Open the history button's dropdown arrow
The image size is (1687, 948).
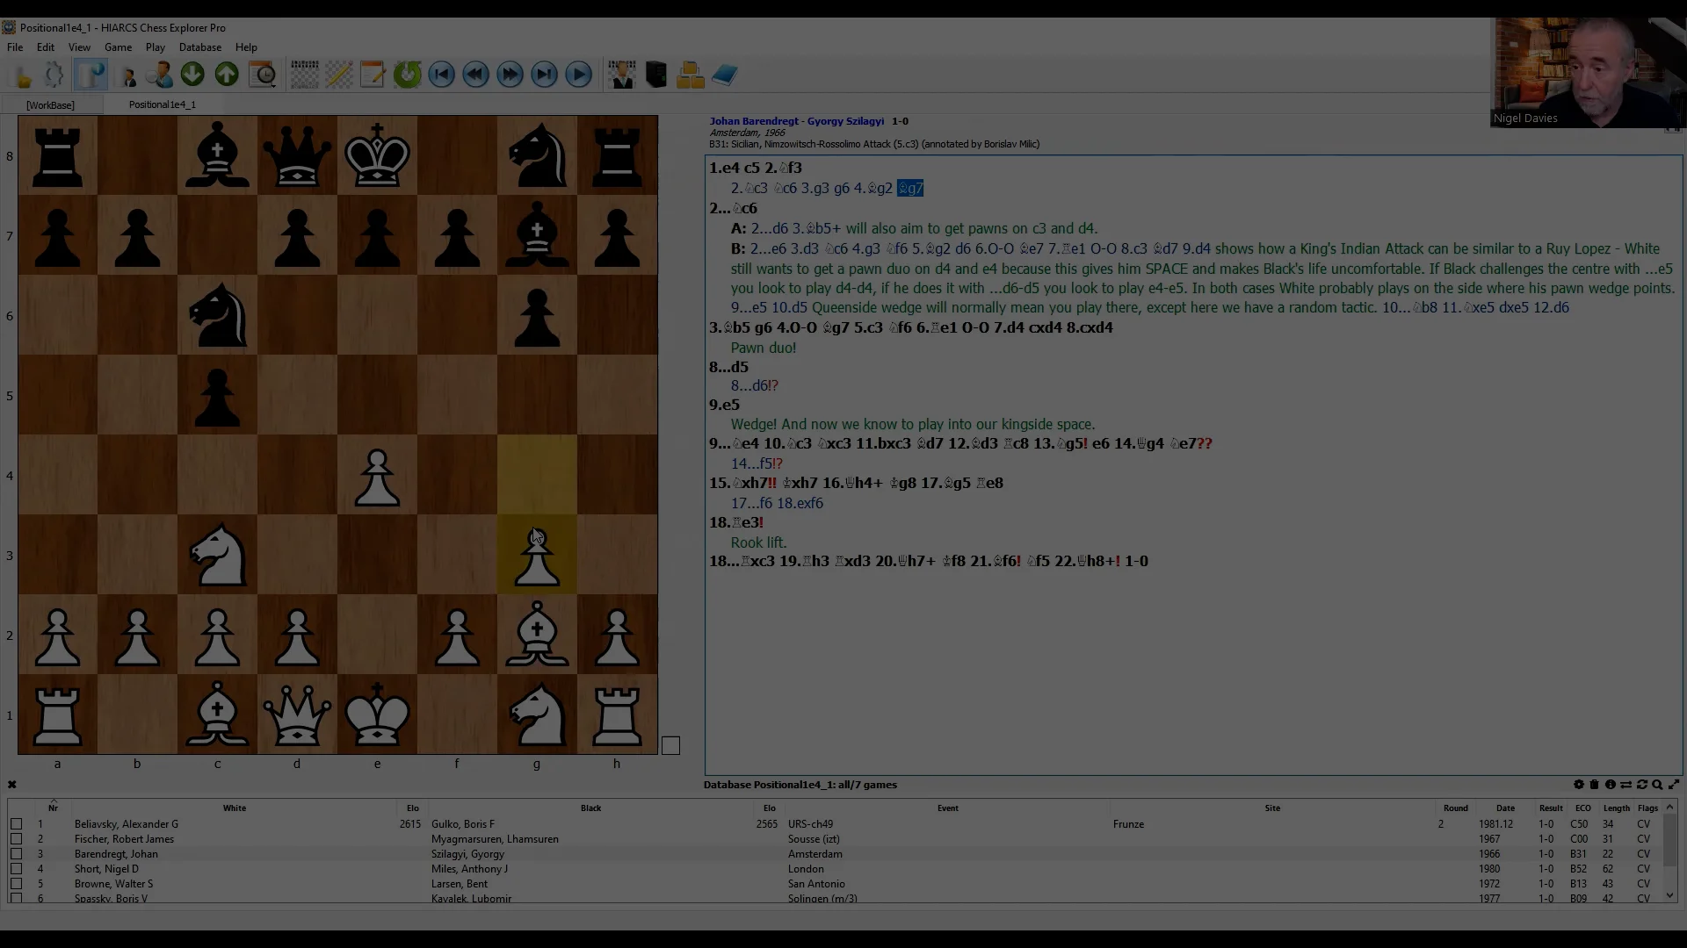pos(273,85)
